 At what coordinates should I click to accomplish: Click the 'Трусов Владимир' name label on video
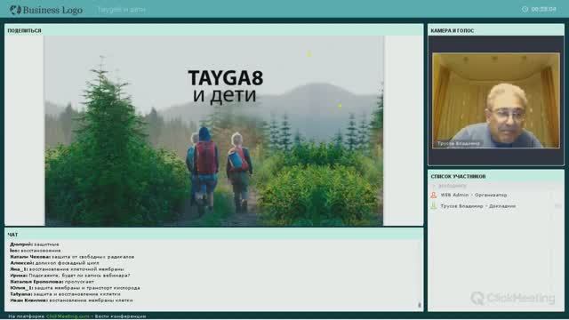click(x=458, y=144)
